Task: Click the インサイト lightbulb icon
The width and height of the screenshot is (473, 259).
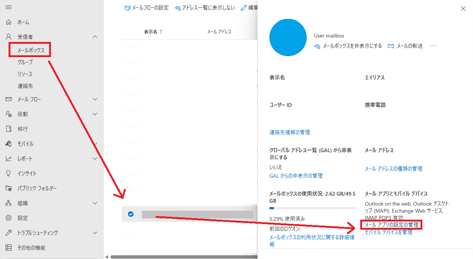Action: [x=9, y=173]
